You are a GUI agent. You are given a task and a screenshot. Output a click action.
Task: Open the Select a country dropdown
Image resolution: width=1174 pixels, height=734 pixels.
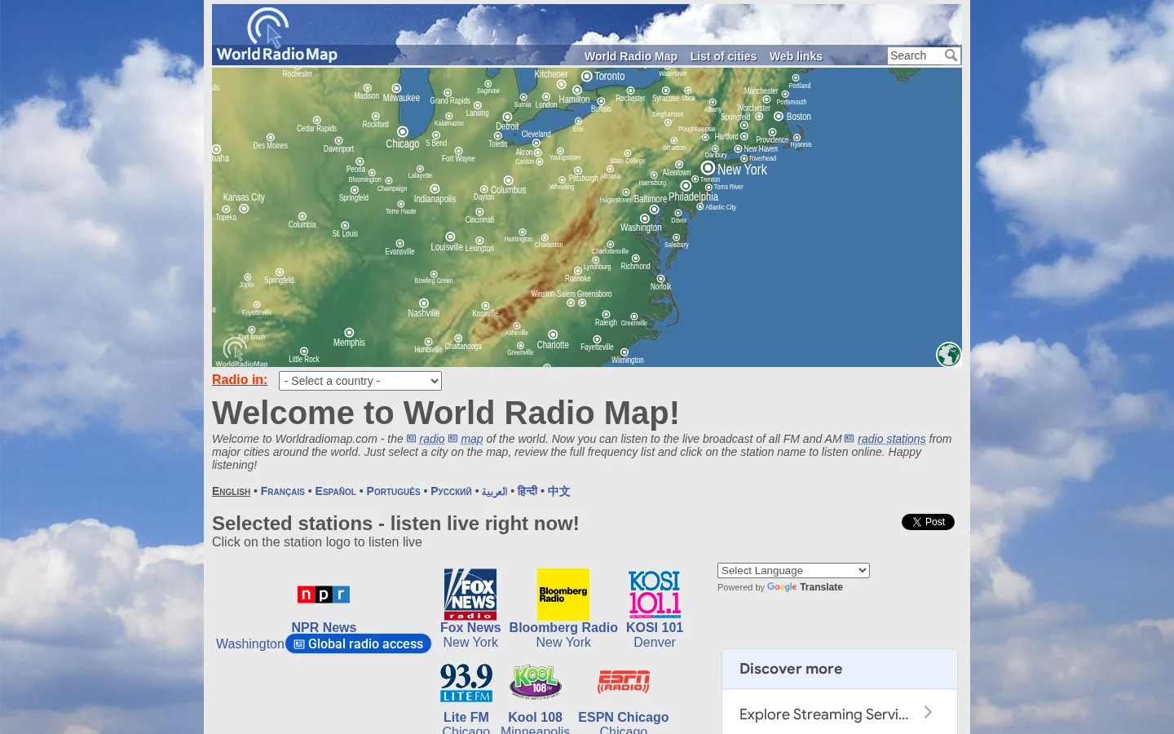[360, 381]
